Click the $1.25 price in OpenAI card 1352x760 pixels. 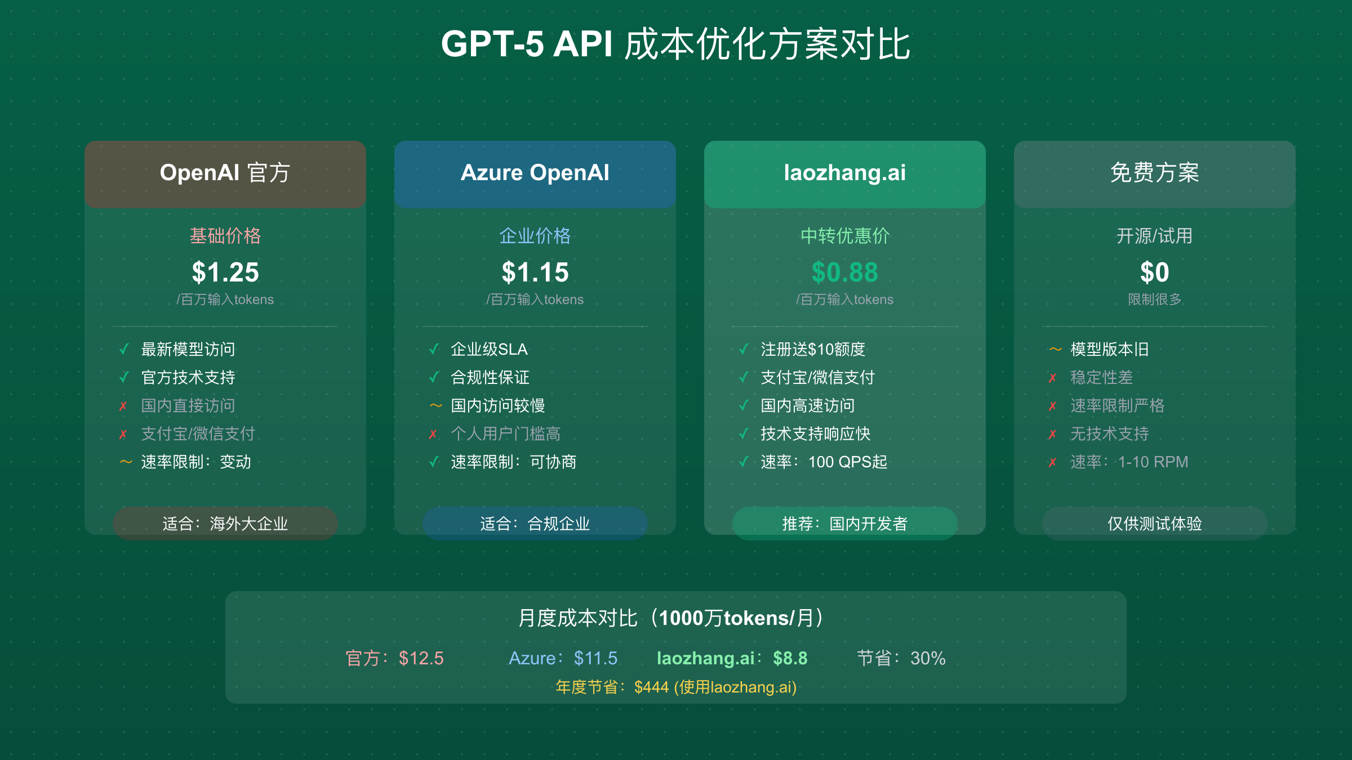tap(225, 272)
